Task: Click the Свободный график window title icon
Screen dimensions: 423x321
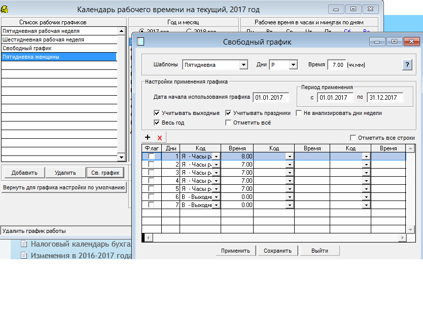Action: click(x=141, y=42)
